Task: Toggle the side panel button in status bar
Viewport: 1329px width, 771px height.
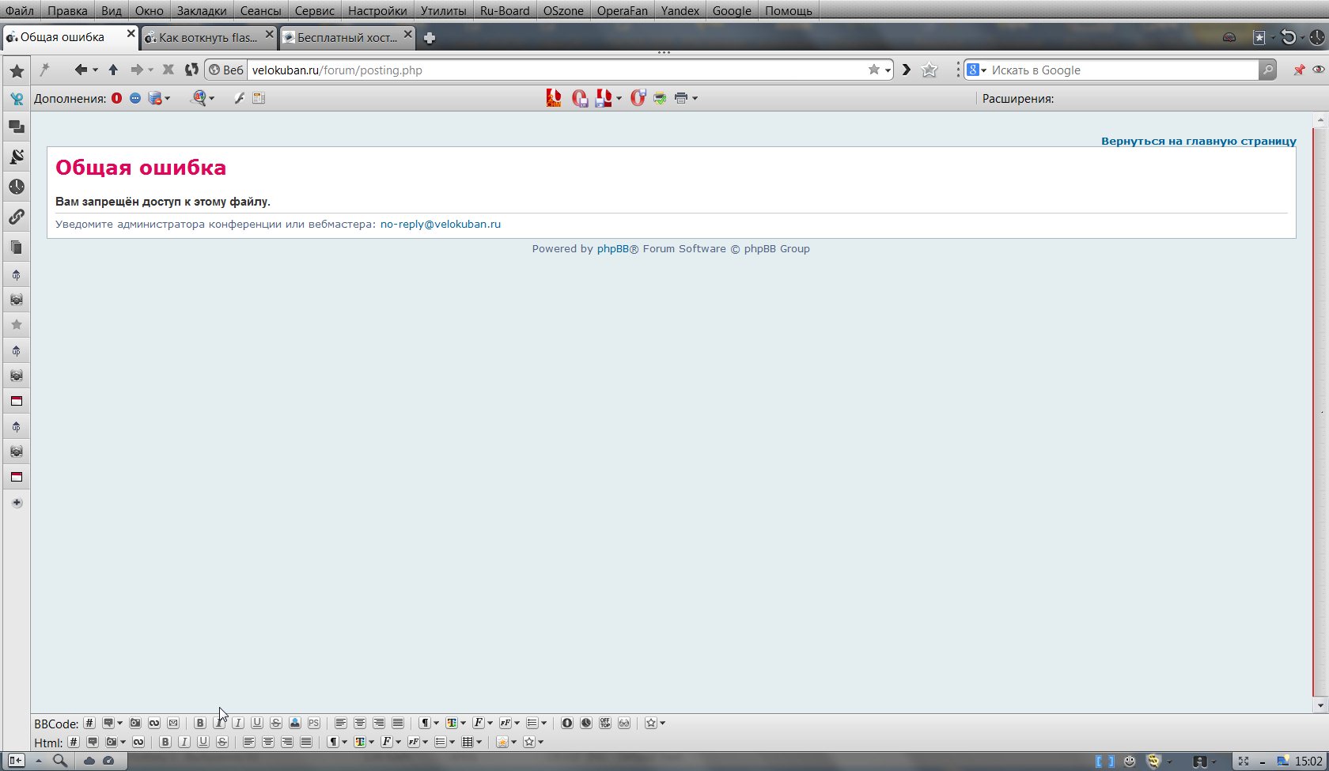Action: coord(15,761)
